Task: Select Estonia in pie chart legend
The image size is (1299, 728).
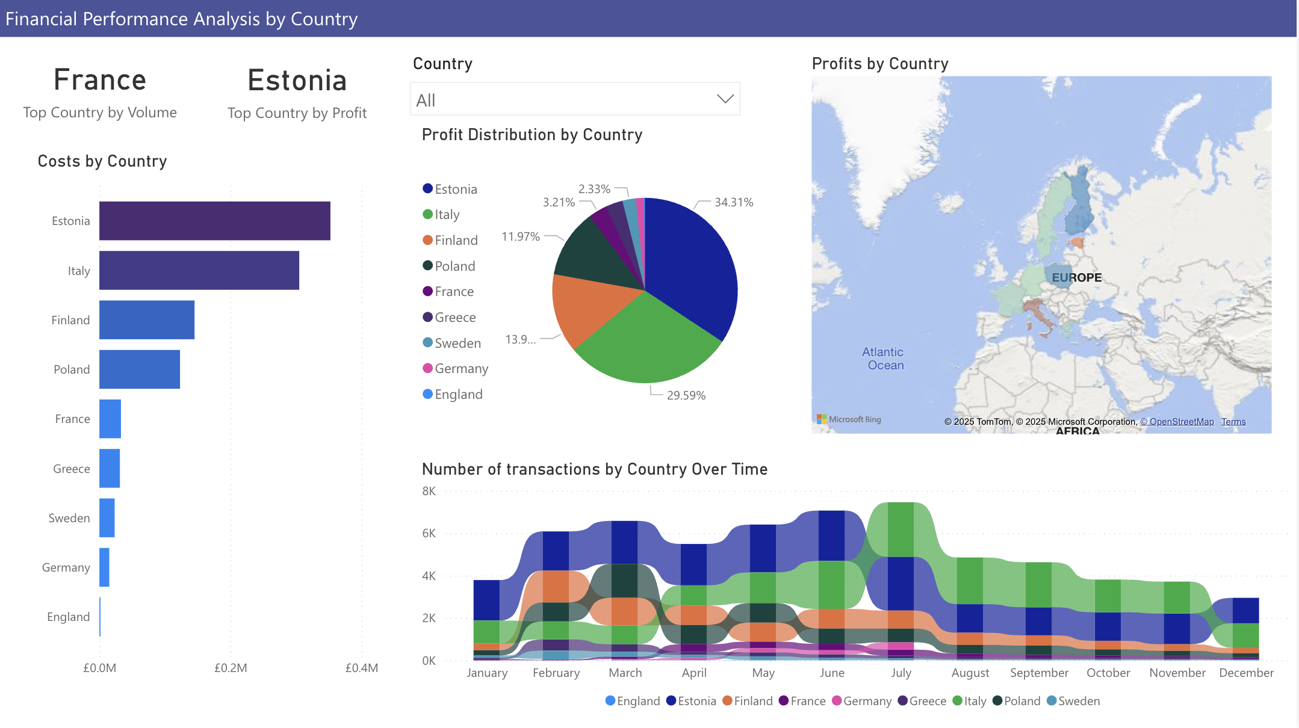Action: point(456,190)
